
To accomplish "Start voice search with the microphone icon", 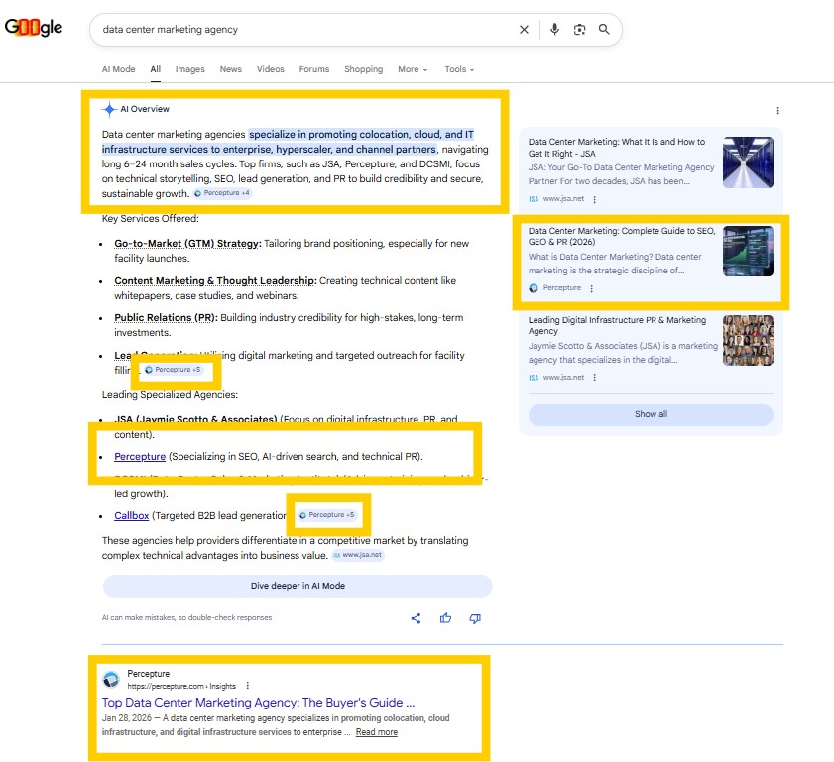I will (554, 30).
